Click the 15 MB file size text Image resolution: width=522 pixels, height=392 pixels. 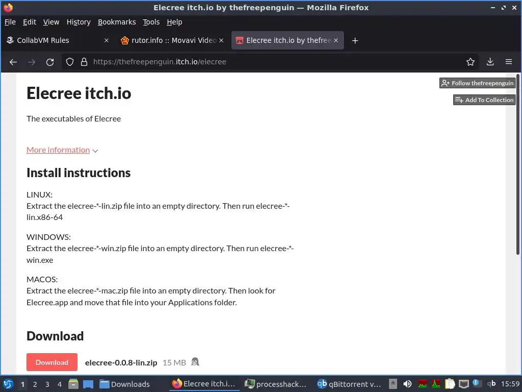pyautogui.click(x=174, y=363)
